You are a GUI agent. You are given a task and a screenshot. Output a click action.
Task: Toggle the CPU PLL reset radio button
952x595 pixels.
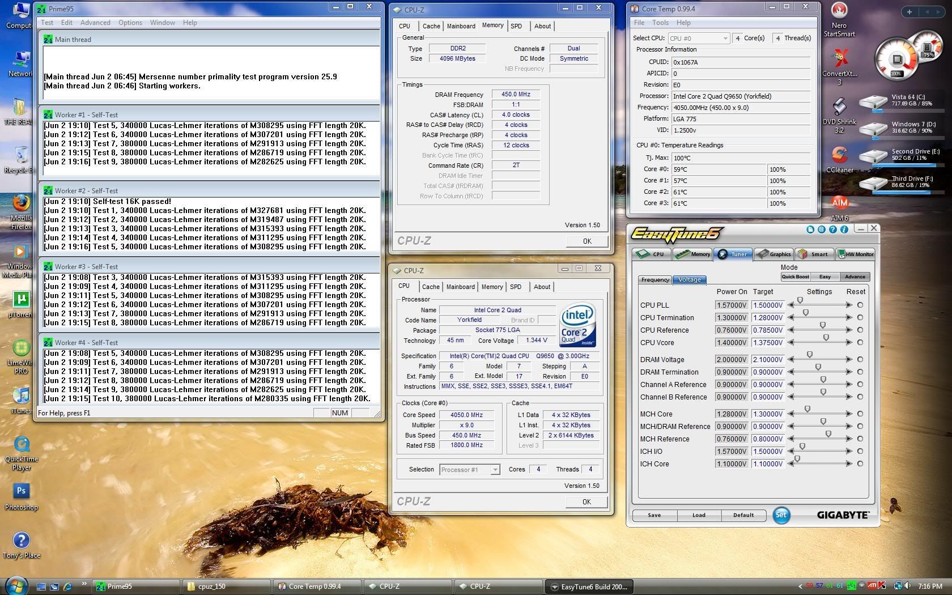860,305
